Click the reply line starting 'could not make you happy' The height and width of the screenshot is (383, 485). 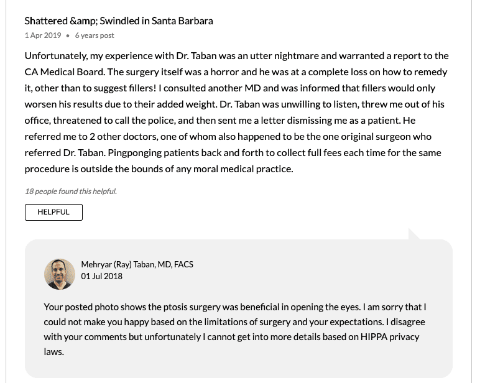point(234,321)
